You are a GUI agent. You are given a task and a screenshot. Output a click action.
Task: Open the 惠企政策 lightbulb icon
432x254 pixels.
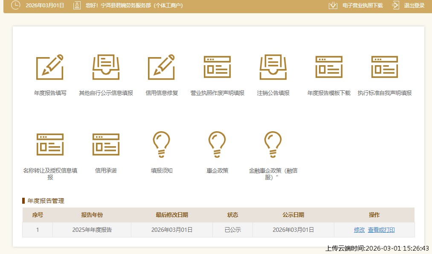(x=217, y=144)
